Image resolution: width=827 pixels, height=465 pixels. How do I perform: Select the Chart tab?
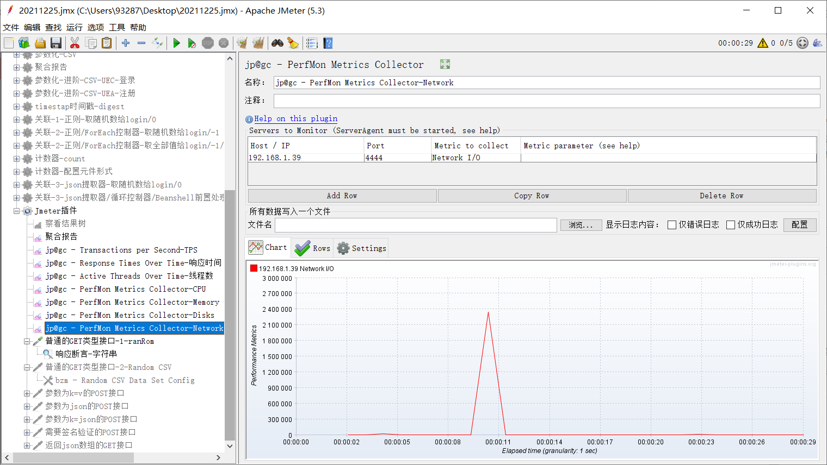tap(268, 248)
